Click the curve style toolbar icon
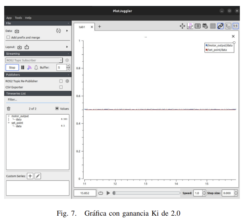Viewport: 250px width, 223px height. [x=190, y=26]
